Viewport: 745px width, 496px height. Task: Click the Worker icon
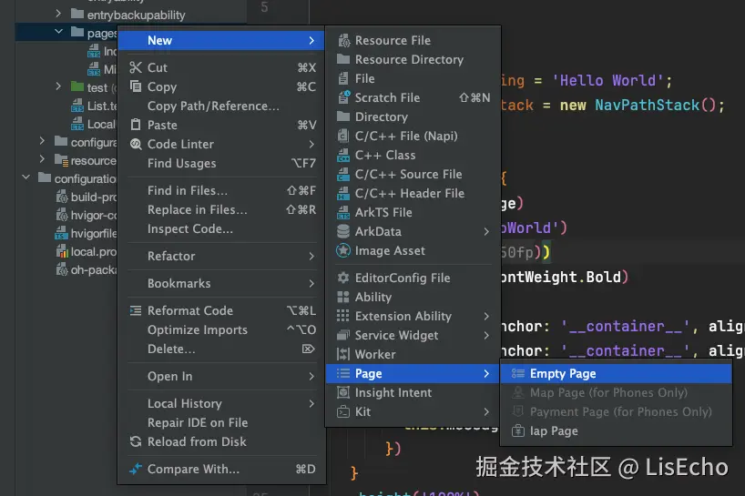pyautogui.click(x=343, y=355)
